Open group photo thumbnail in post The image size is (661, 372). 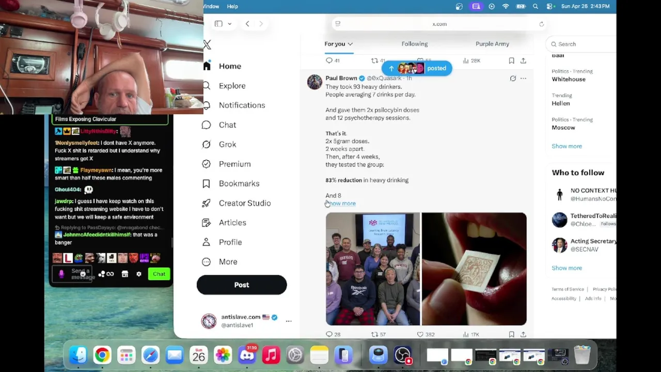(373, 269)
